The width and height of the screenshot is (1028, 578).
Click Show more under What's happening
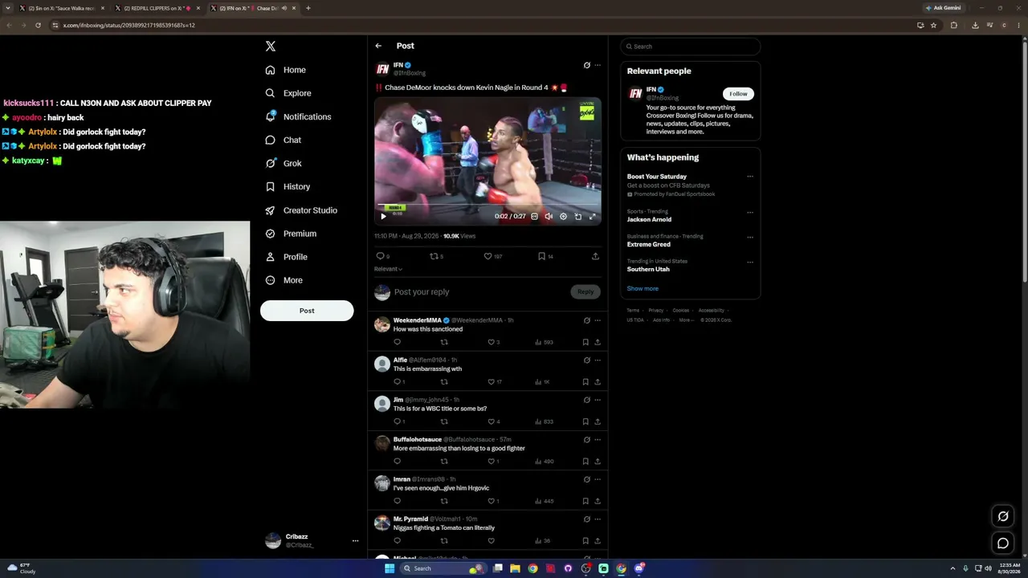pyautogui.click(x=642, y=288)
